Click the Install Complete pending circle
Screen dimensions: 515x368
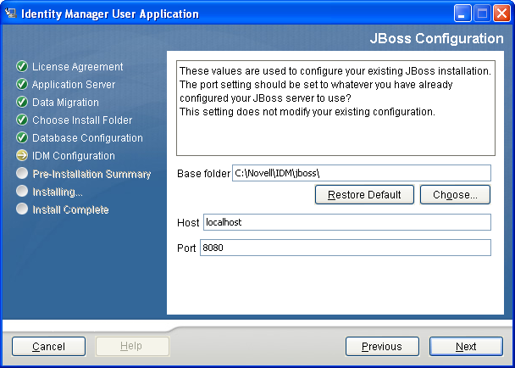point(22,209)
